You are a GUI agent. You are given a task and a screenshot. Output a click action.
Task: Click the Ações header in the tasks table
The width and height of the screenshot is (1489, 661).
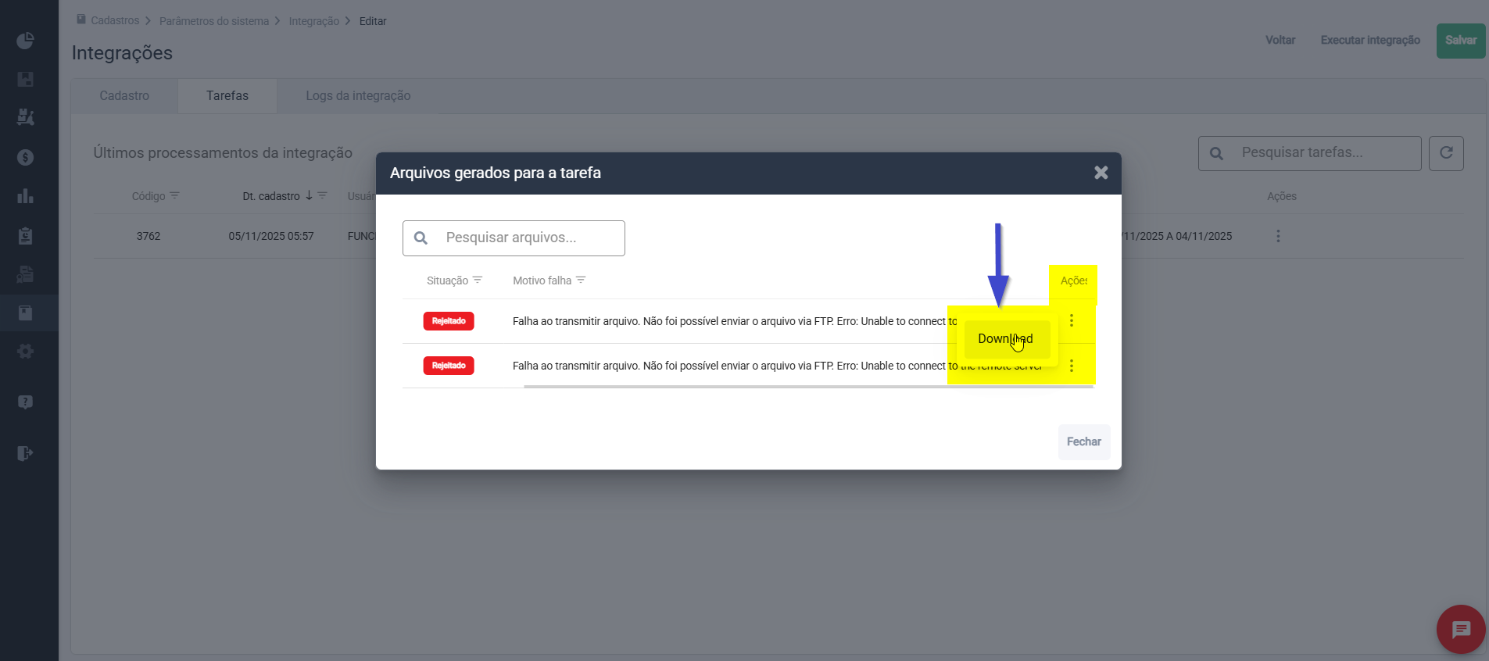click(x=1282, y=196)
